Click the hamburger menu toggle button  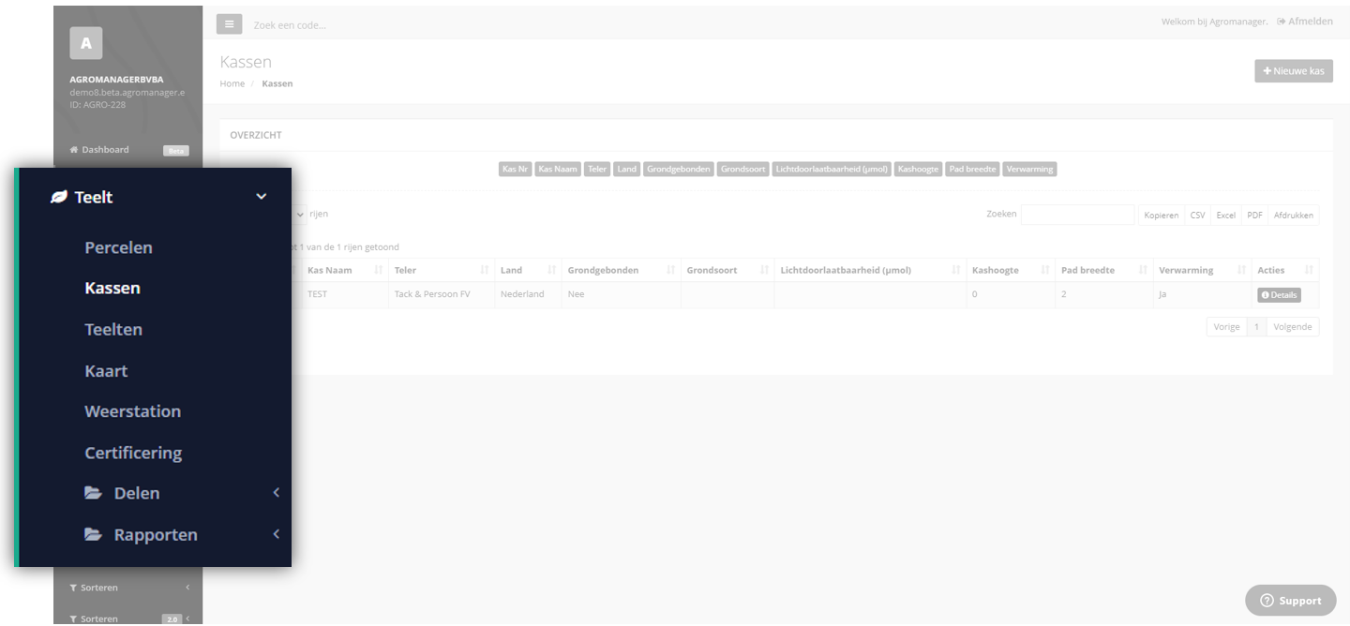[x=230, y=23]
